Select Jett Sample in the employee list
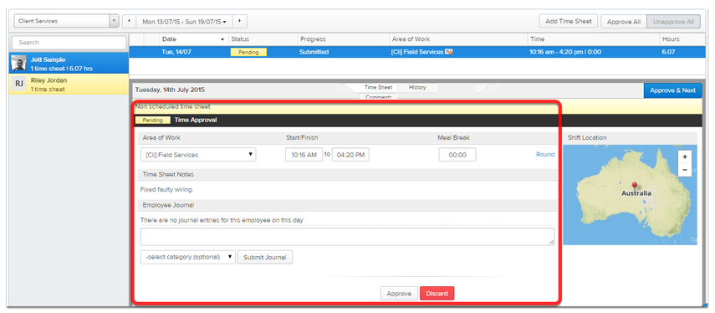 click(x=69, y=63)
